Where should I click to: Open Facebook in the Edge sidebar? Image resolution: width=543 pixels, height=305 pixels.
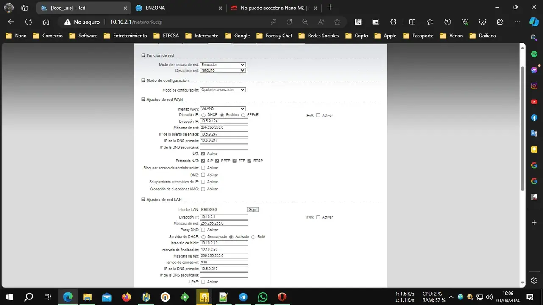[534, 117]
